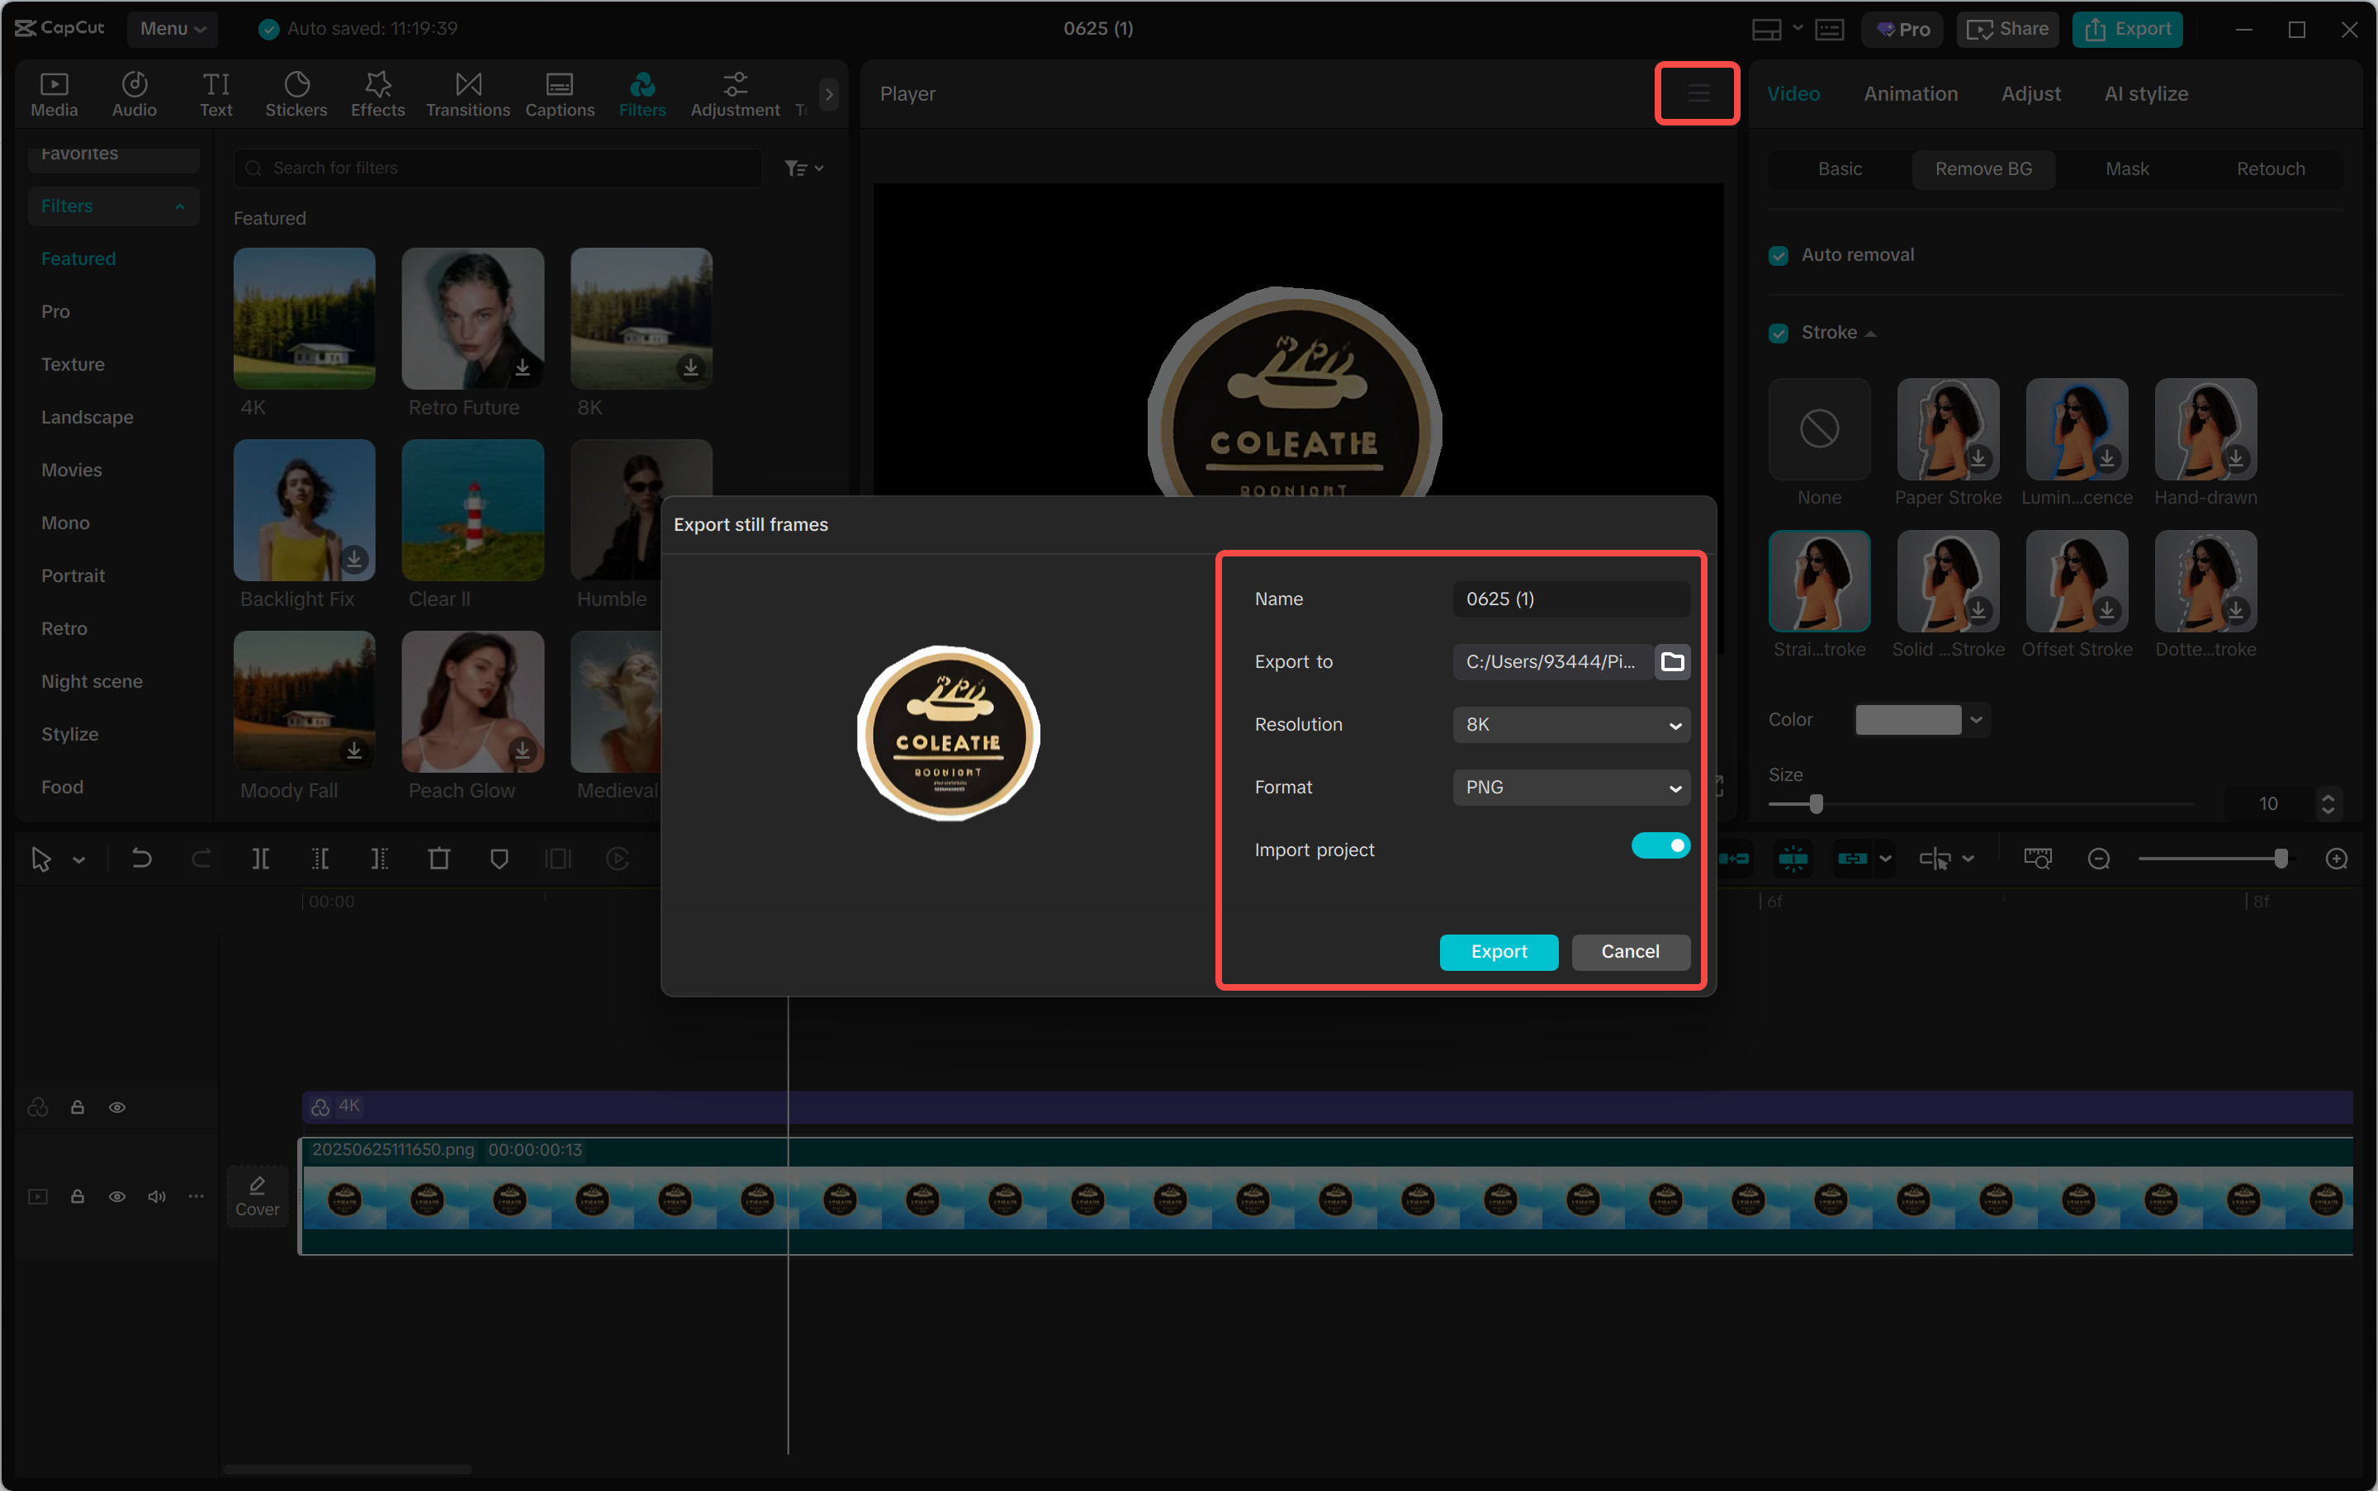Open the Captions panel
This screenshot has height=1491, width=2378.
coord(559,95)
